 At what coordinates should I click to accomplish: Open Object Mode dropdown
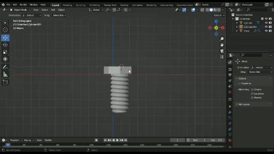20,10
